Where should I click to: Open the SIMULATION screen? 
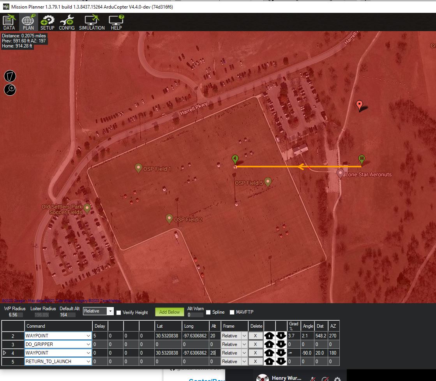92,23
